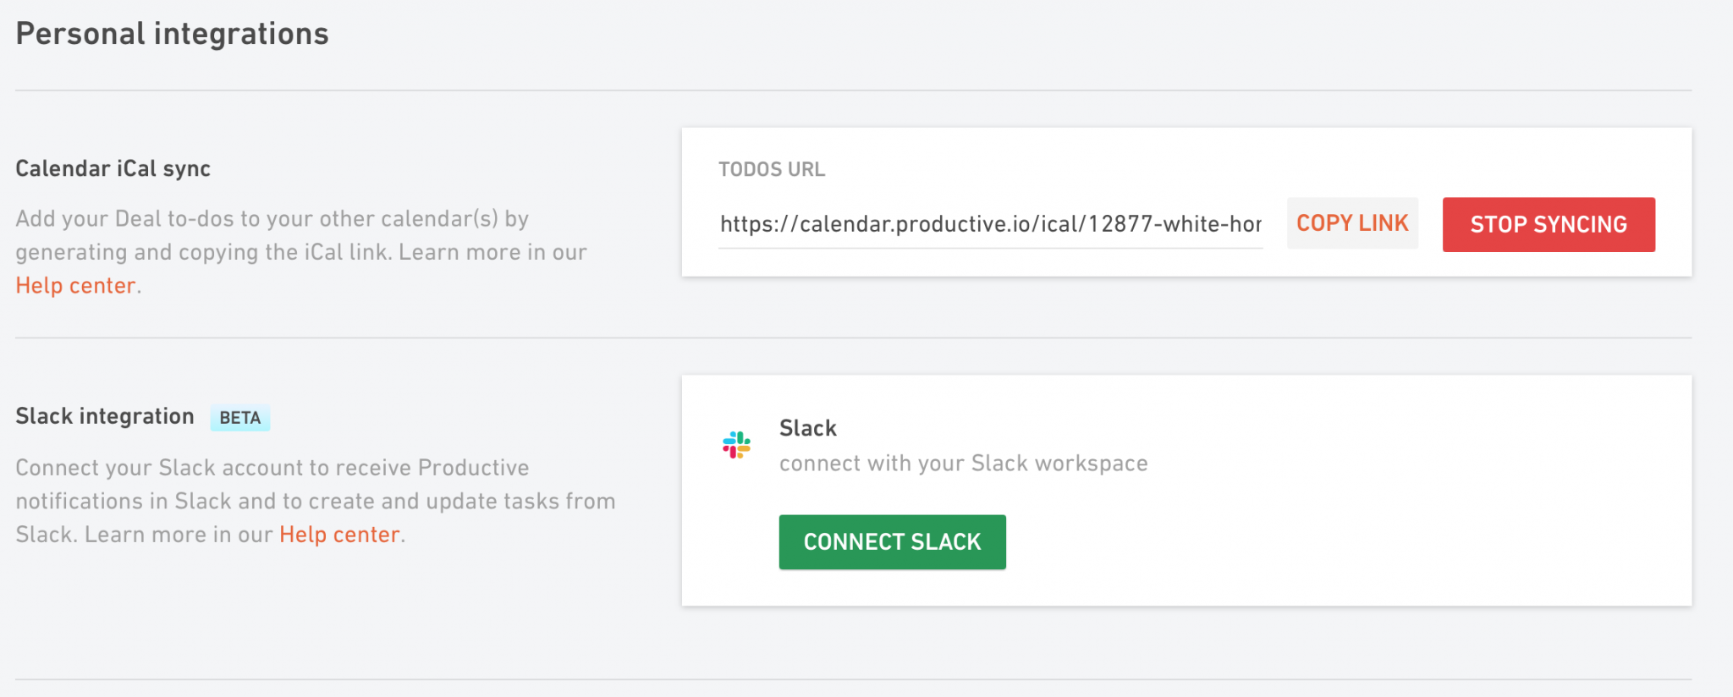Screen dimensions: 1733x697
Task: Open Help center link under Slack integration
Action: [339, 535]
